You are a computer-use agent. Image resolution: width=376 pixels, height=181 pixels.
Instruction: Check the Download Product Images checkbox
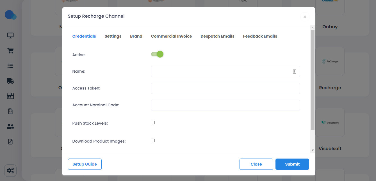(153, 141)
